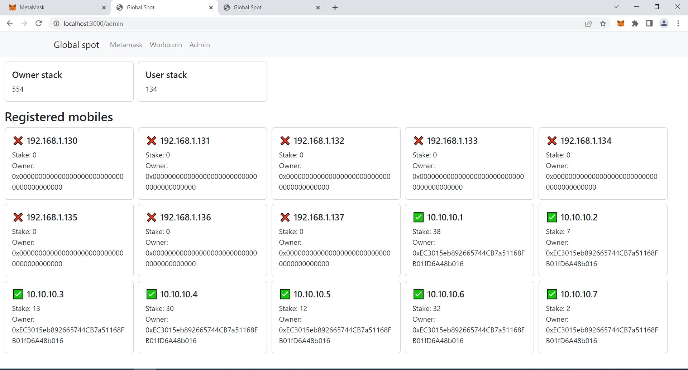Click the red X icon beside 192.168.1.130

click(x=18, y=141)
